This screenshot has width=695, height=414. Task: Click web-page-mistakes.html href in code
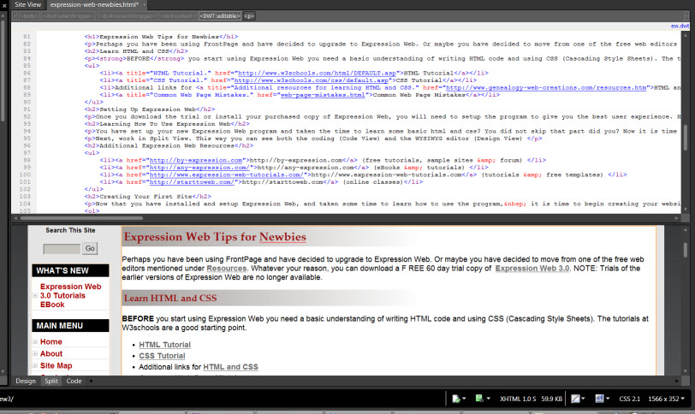click(323, 95)
